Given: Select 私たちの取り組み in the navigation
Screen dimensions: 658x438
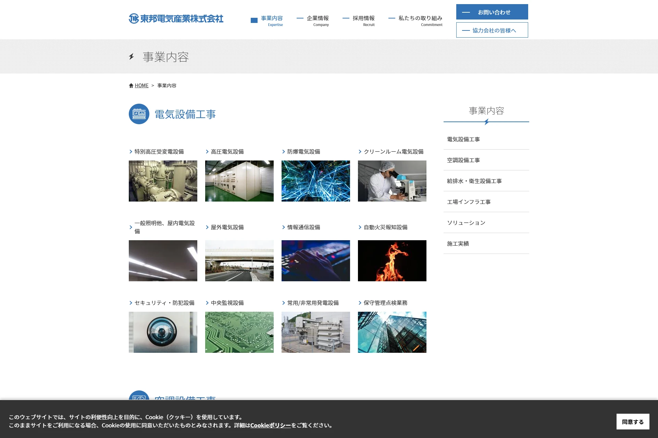Looking at the screenshot, I should (x=420, y=20).
